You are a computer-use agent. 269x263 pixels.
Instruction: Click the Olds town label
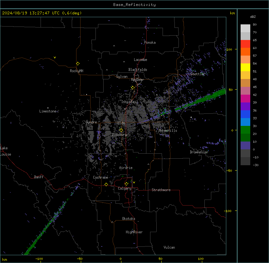(x=121, y=123)
